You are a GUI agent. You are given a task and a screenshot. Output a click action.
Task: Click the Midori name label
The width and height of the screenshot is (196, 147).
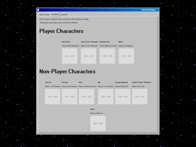pos(121,42)
